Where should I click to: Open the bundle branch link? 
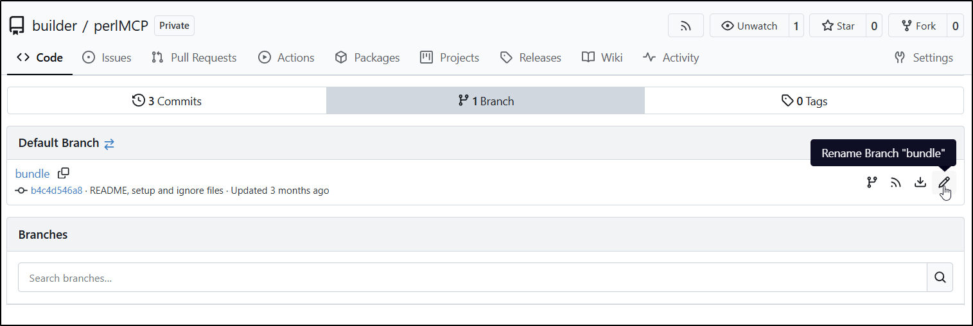(x=32, y=173)
